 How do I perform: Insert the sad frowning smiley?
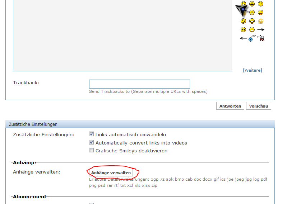[261, 4]
